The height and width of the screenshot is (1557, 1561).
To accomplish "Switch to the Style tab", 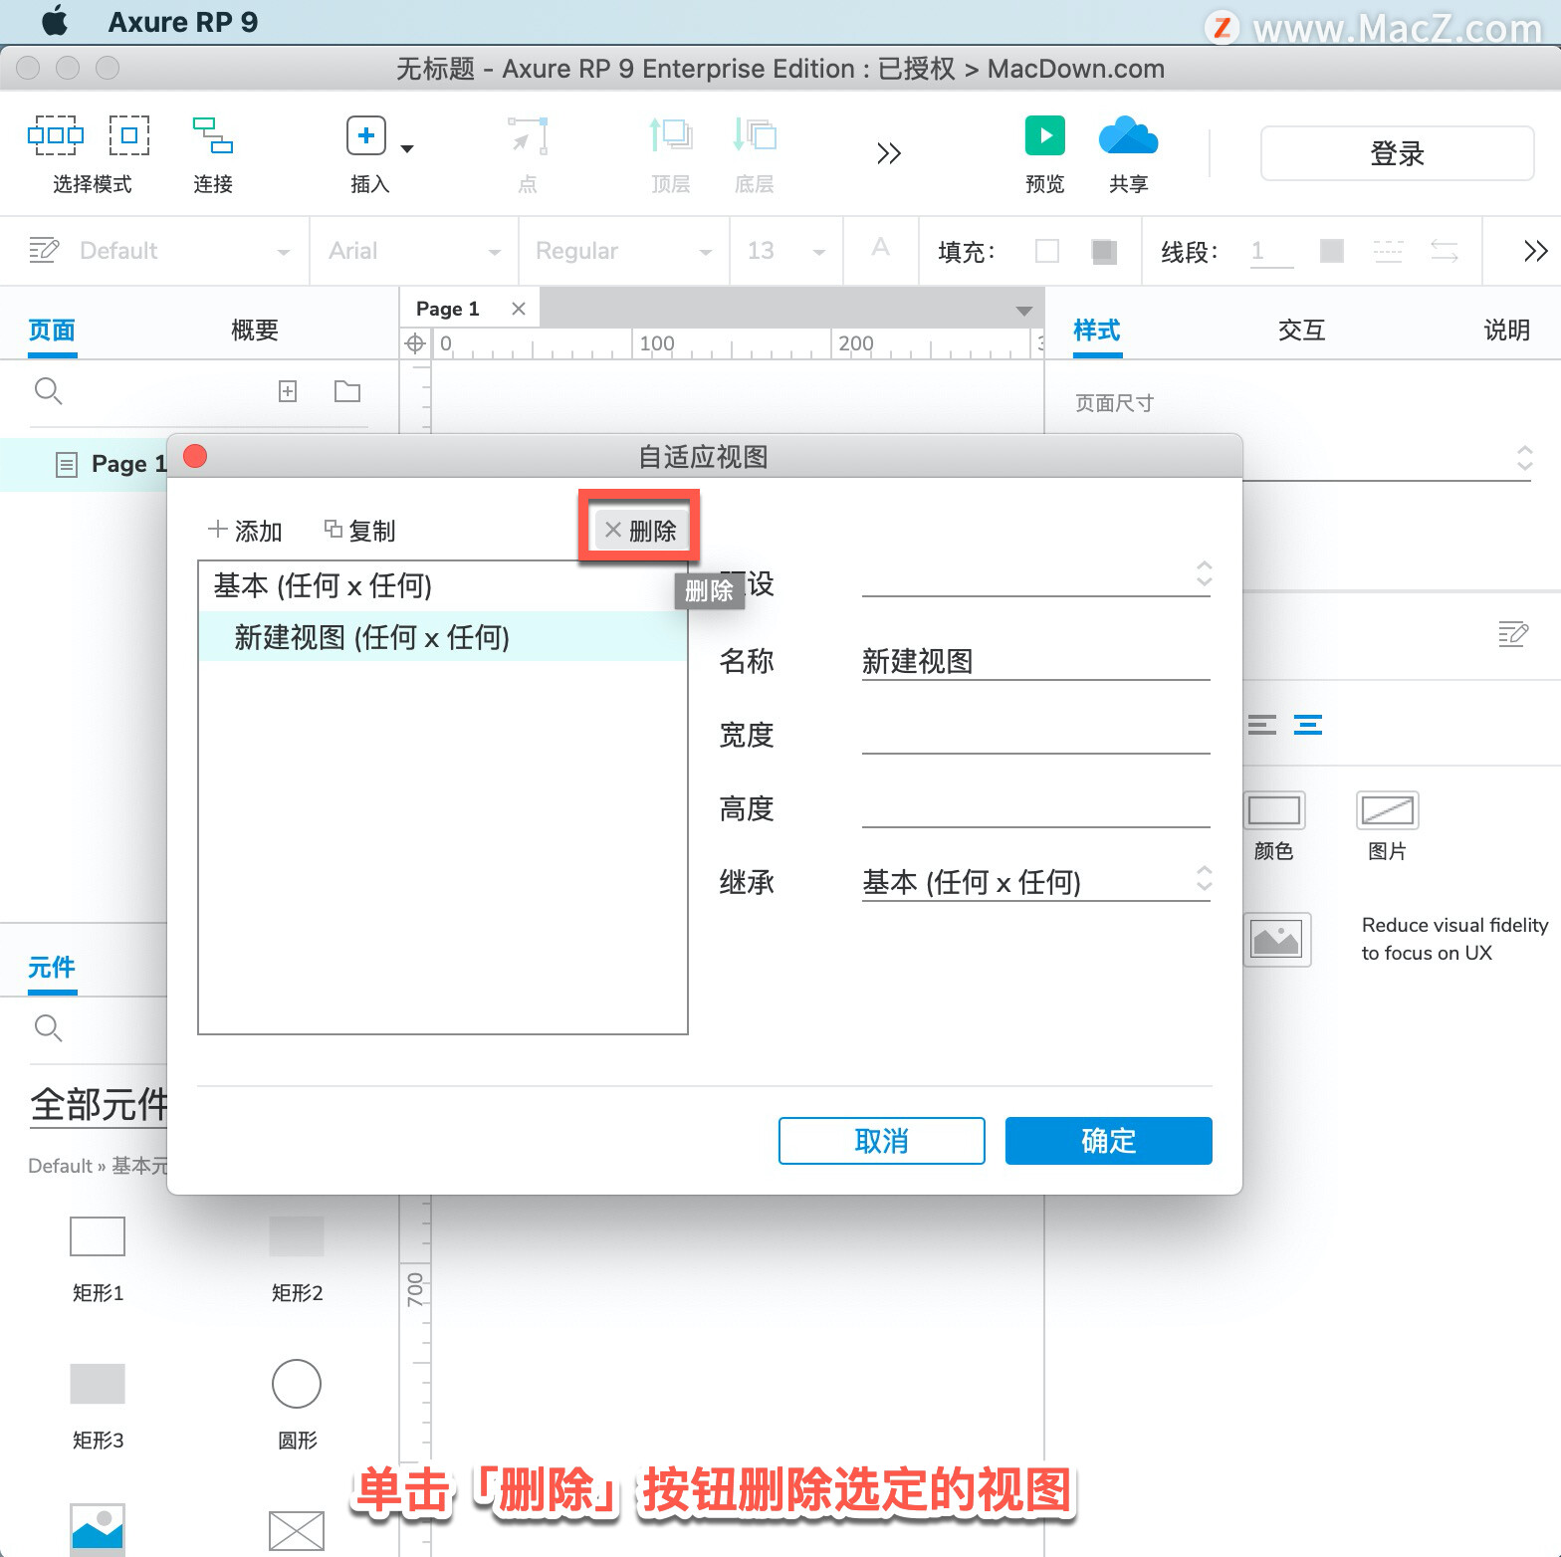I will point(1097,331).
